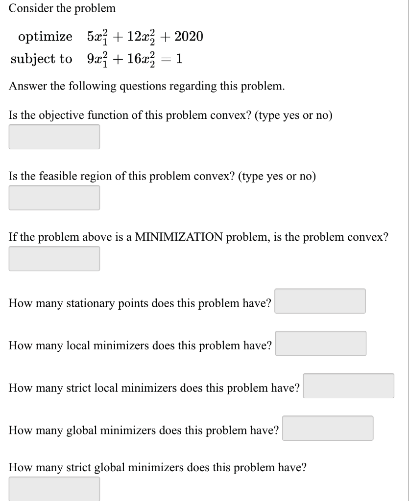Select the local minimizers question text
The height and width of the screenshot is (501, 409).
[x=140, y=345]
